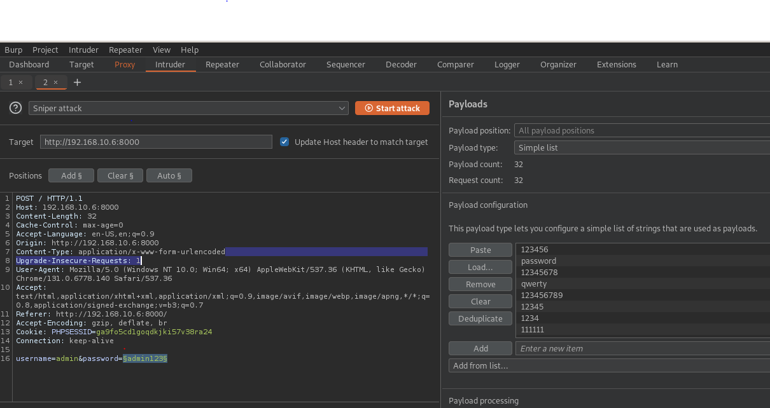Open the View menu
Viewport: 770px width, 408px height.
click(162, 50)
